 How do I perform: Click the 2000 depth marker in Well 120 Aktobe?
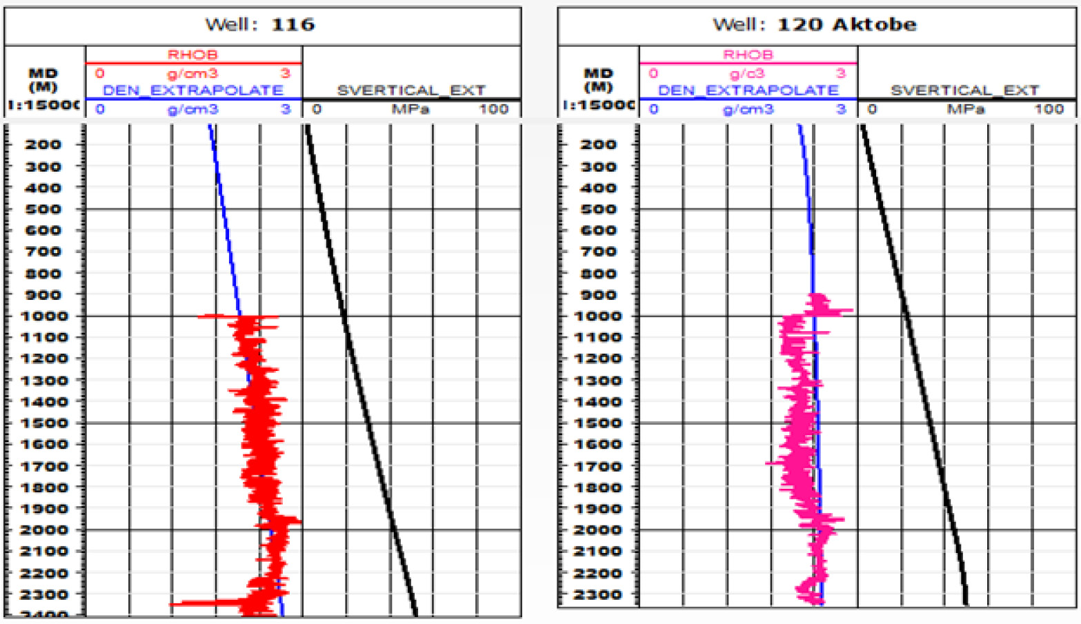tap(597, 530)
